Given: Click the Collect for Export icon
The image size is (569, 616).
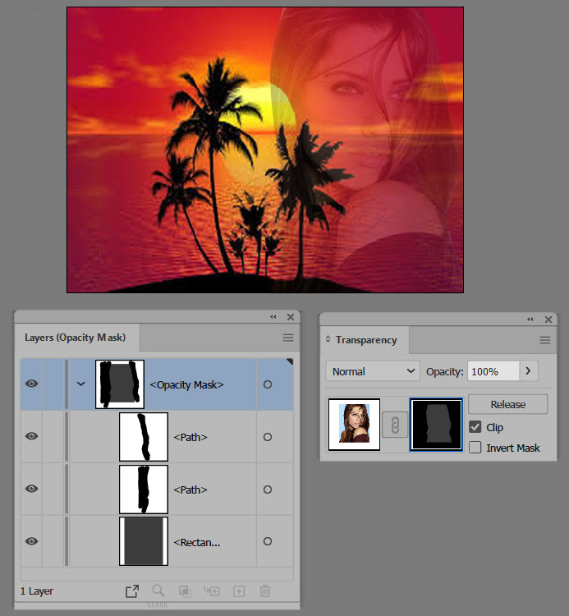Looking at the screenshot, I should (132, 591).
